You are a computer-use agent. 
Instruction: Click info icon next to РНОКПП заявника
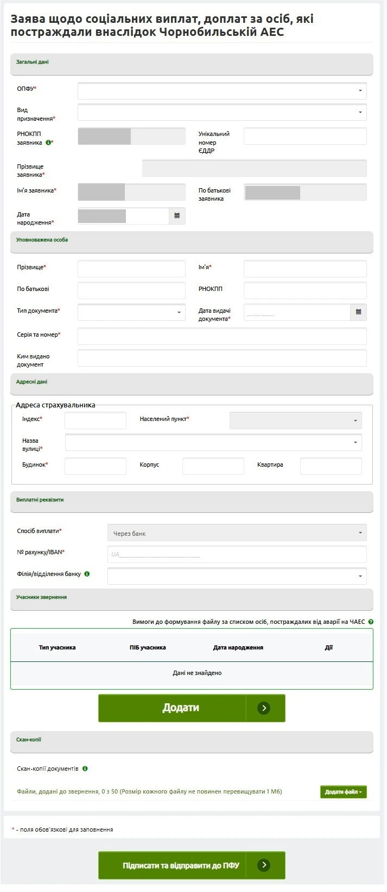[48, 143]
